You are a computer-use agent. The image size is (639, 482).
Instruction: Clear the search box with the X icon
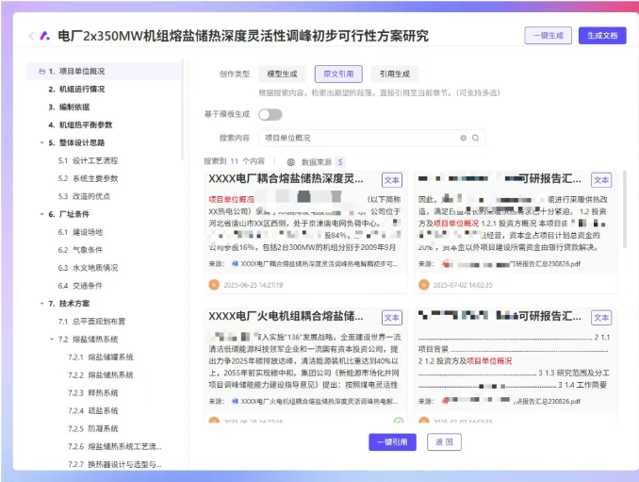(463, 138)
